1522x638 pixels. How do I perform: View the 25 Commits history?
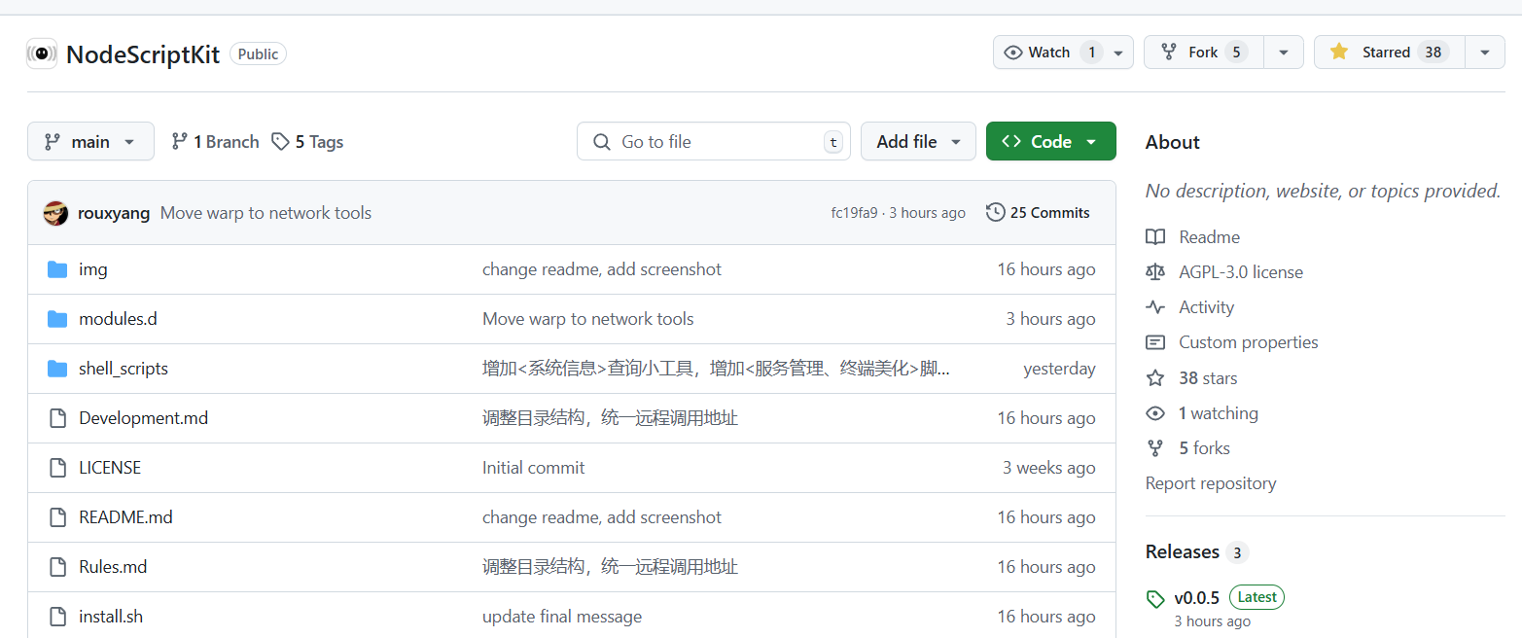coord(1038,212)
